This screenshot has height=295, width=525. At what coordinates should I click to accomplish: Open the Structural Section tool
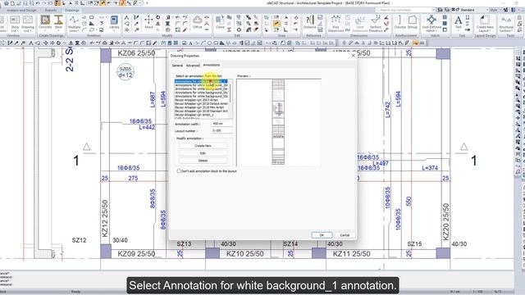(506, 24)
